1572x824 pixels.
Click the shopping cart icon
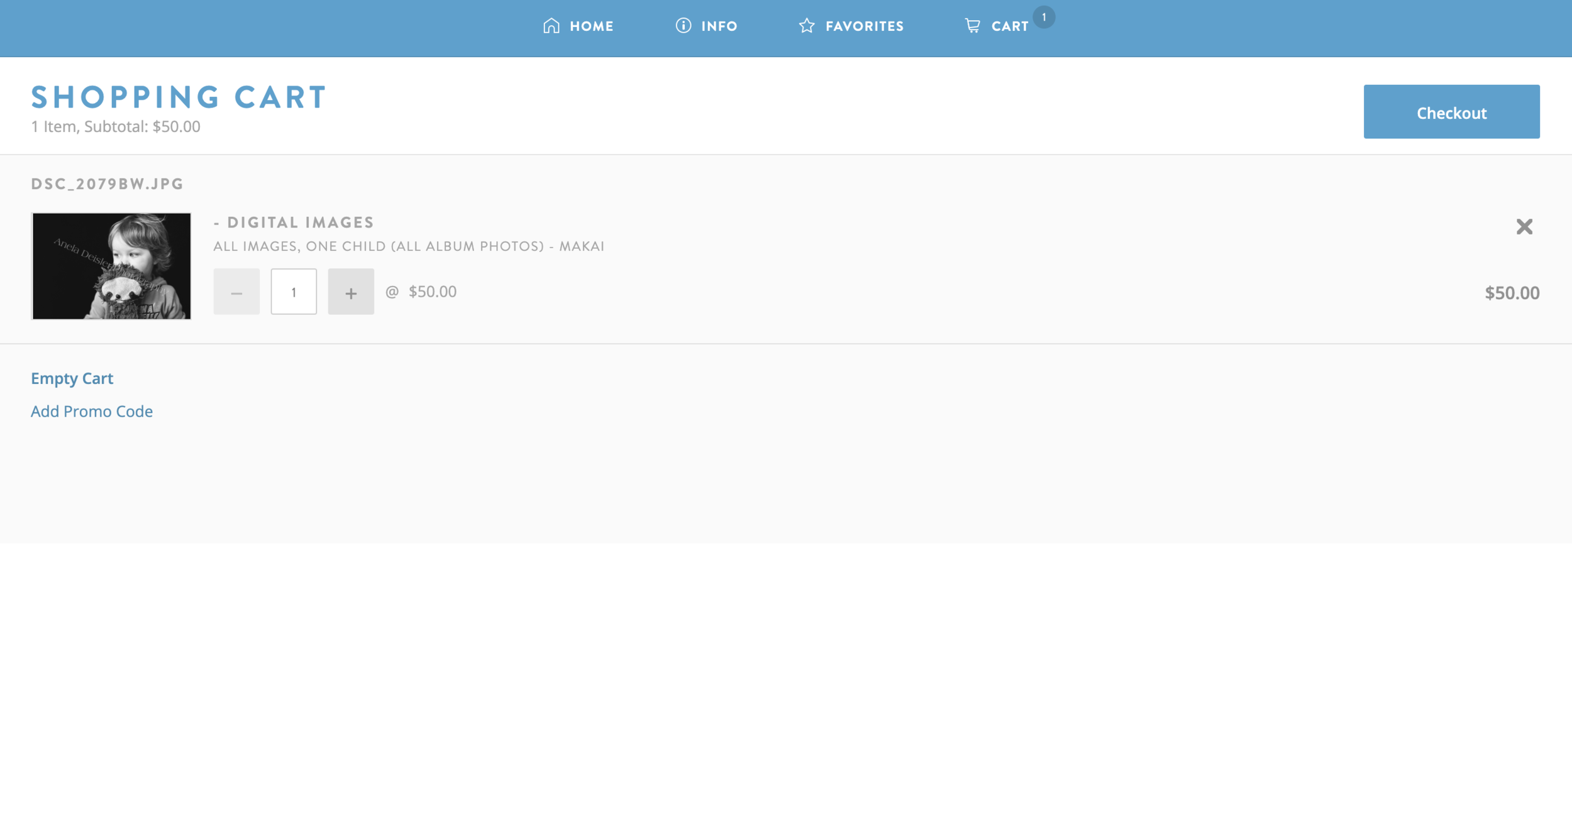pyautogui.click(x=973, y=26)
